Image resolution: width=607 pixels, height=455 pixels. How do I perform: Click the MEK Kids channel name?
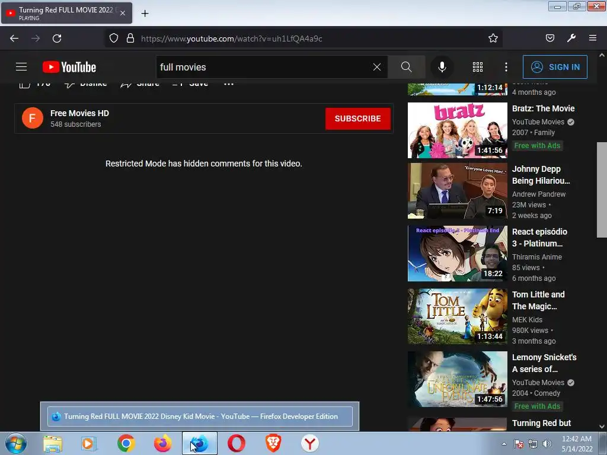pyautogui.click(x=527, y=319)
